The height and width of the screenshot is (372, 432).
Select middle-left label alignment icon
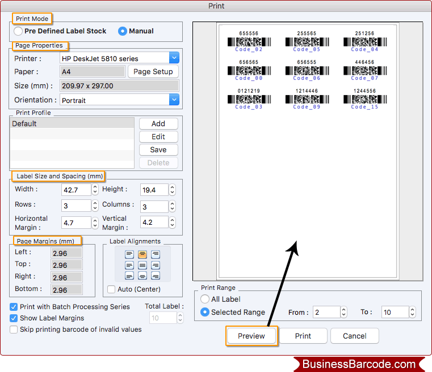(x=129, y=265)
